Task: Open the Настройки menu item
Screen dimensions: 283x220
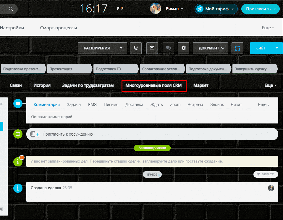Action: 12,28
